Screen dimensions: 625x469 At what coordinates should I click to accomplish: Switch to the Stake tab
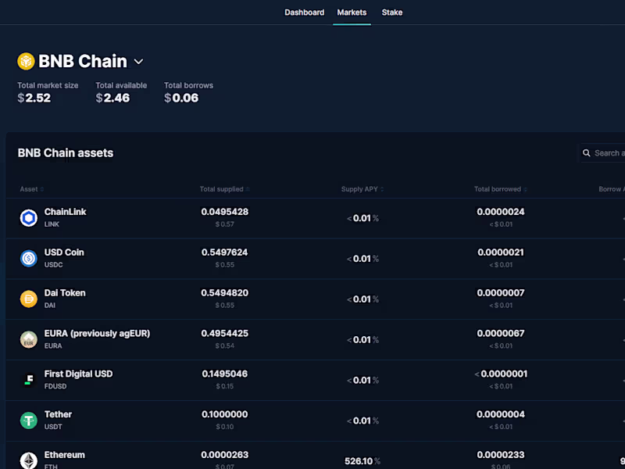(x=391, y=12)
